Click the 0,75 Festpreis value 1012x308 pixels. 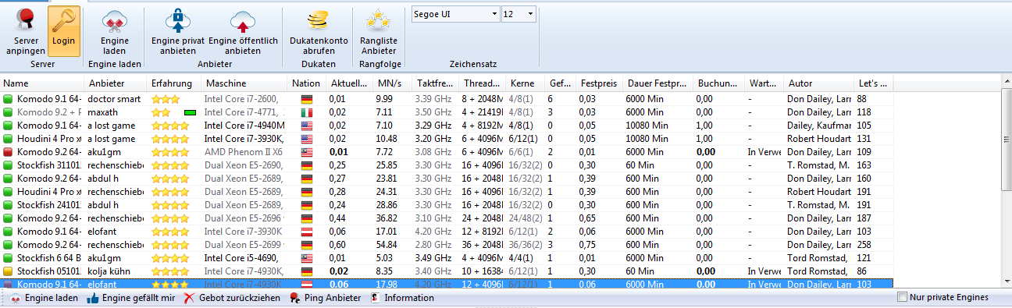[587, 245]
